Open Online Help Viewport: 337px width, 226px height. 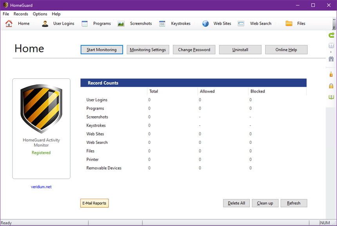coord(286,50)
